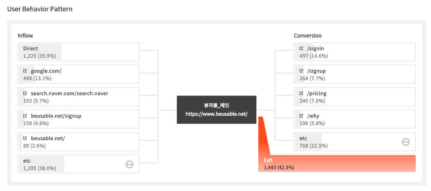Viewport: 431px width, 191px height.
Task: Click the /why conversion label
Action: click(313, 116)
